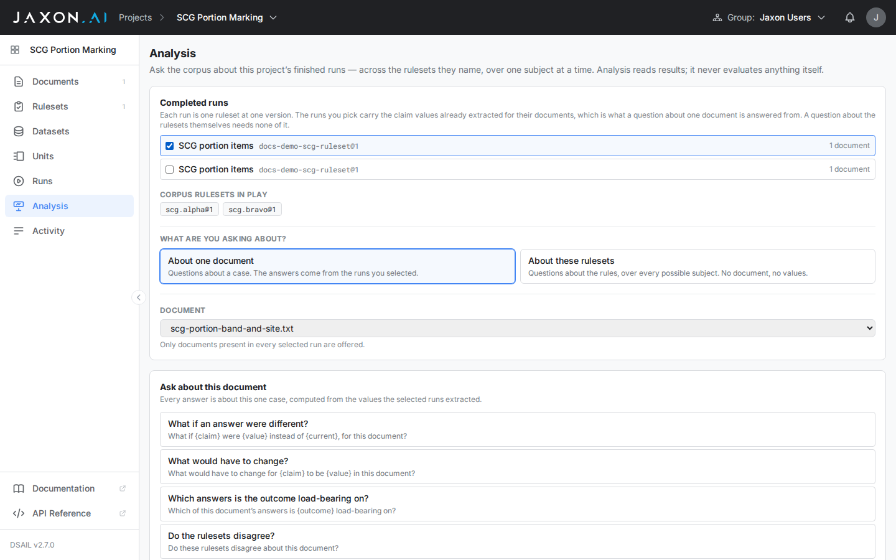Viewport: 896px width, 560px height.
Task: Click the Documentation book icon
Action: tap(19, 488)
